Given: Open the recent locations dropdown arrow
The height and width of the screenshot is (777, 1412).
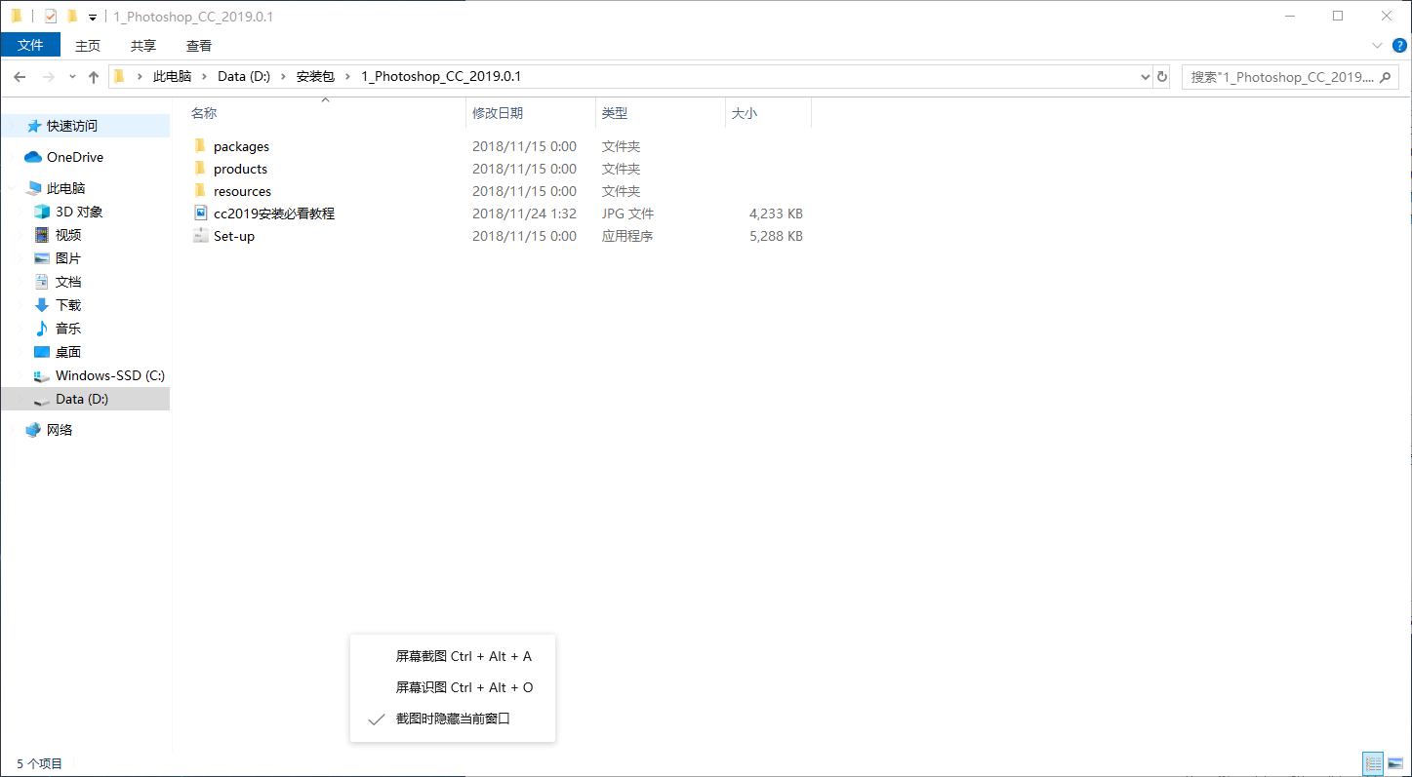Looking at the screenshot, I should pos(72,77).
